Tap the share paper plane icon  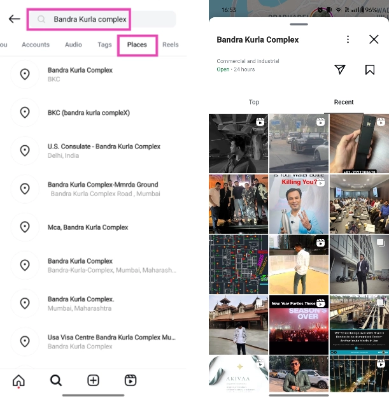coord(340,69)
